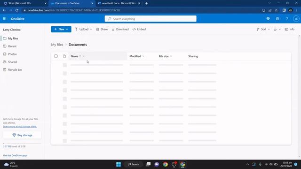Click Share in the command bar
Screen dimensions: 301x169
[x=102, y=29]
